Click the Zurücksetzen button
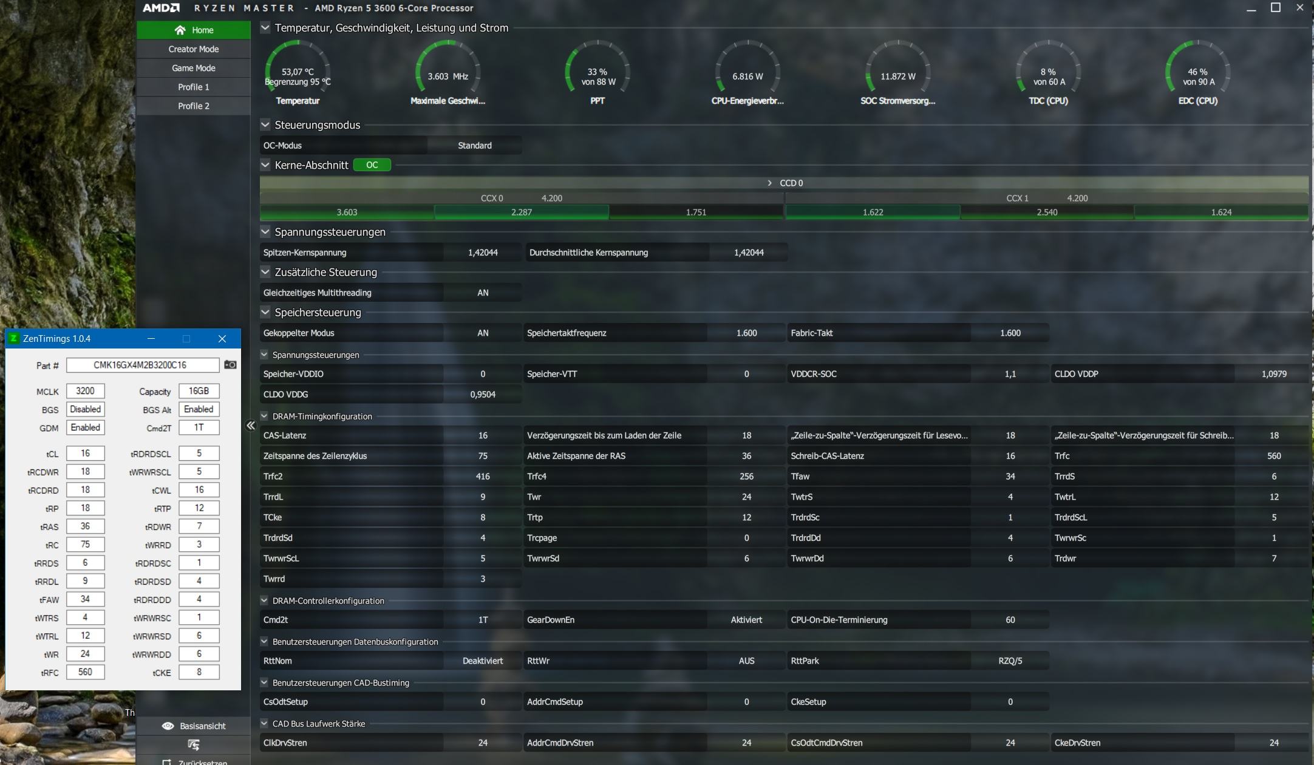 [194, 761]
